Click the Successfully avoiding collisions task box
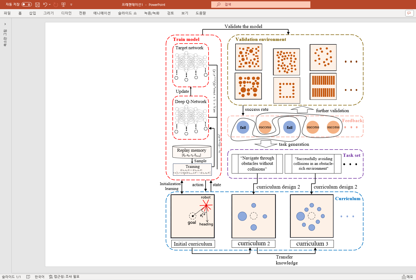416x280 pixels. point(313,164)
